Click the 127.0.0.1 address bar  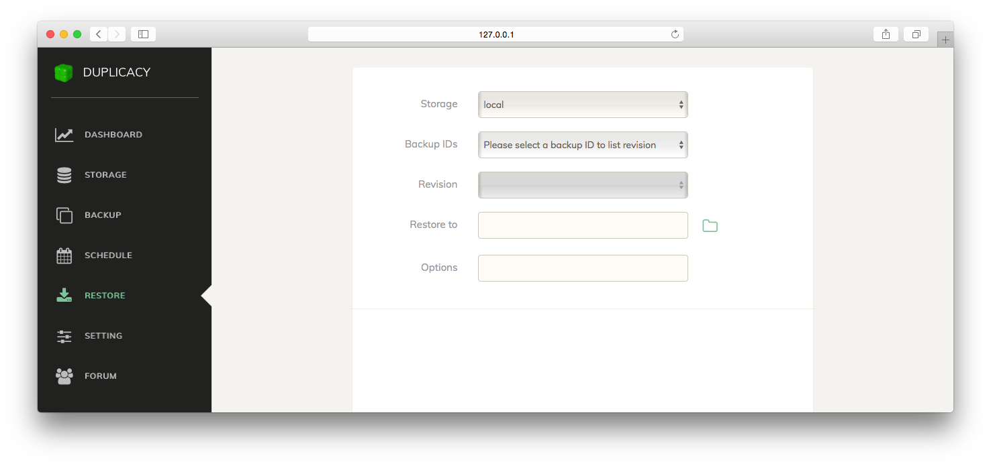(495, 34)
